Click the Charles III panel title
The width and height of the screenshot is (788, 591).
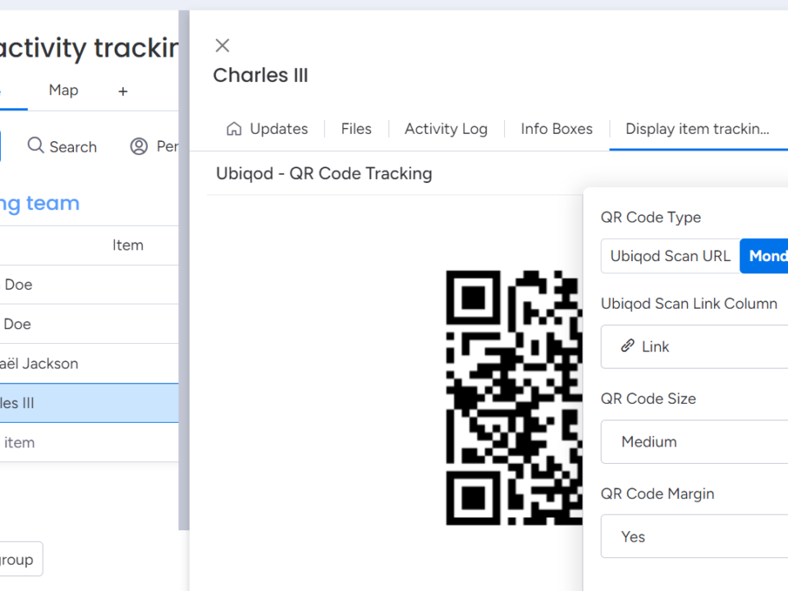(260, 76)
